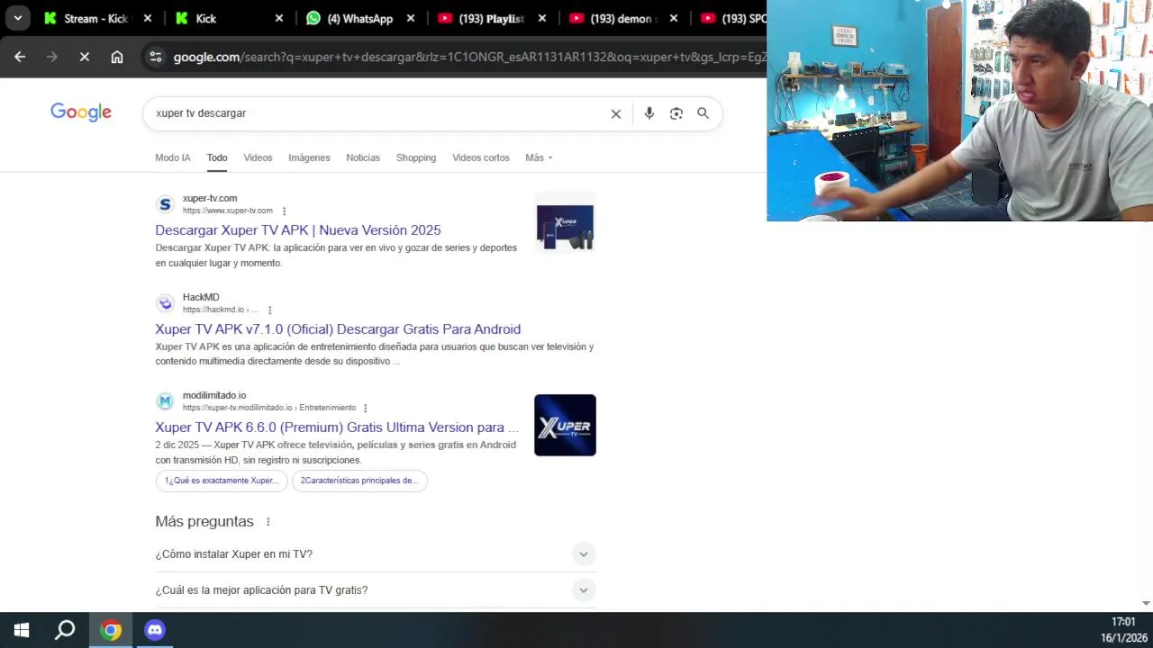This screenshot has height=648, width=1153.
Task: Close the (193) demon tab
Action: (x=674, y=18)
